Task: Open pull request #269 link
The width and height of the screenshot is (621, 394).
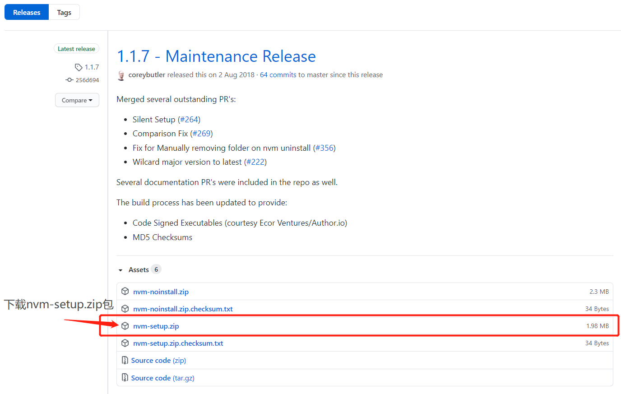Action: click(201, 134)
